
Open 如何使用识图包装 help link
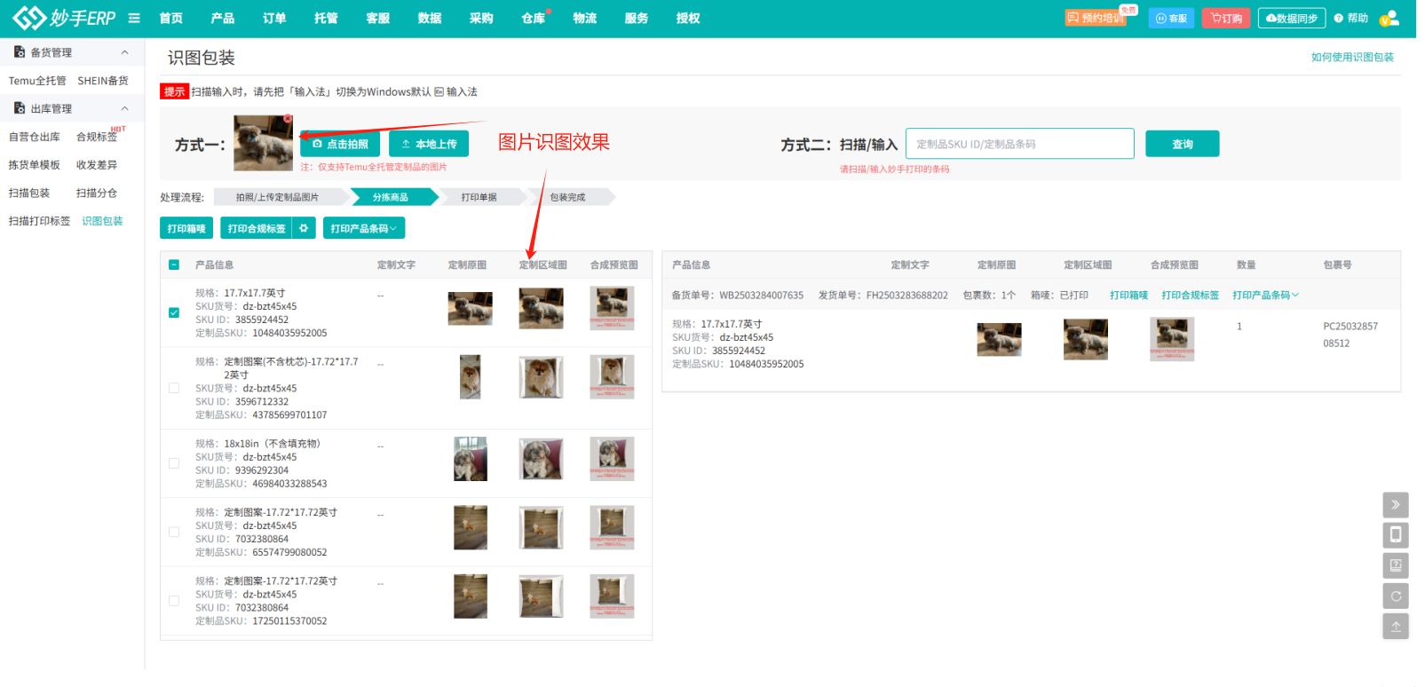1352,57
